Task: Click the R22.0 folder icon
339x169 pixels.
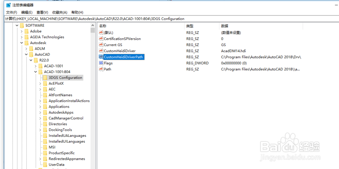Action: (x=36, y=60)
